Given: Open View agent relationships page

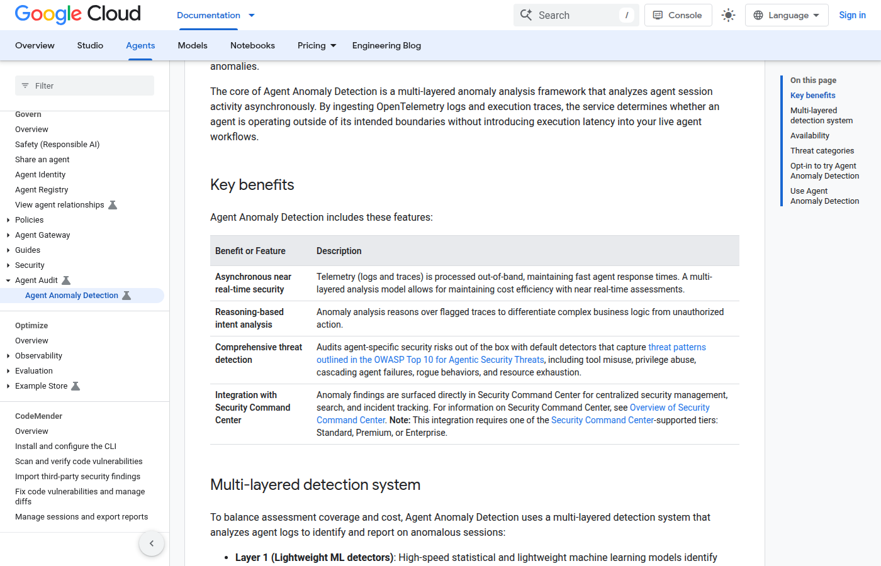Looking at the screenshot, I should pos(60,205).
